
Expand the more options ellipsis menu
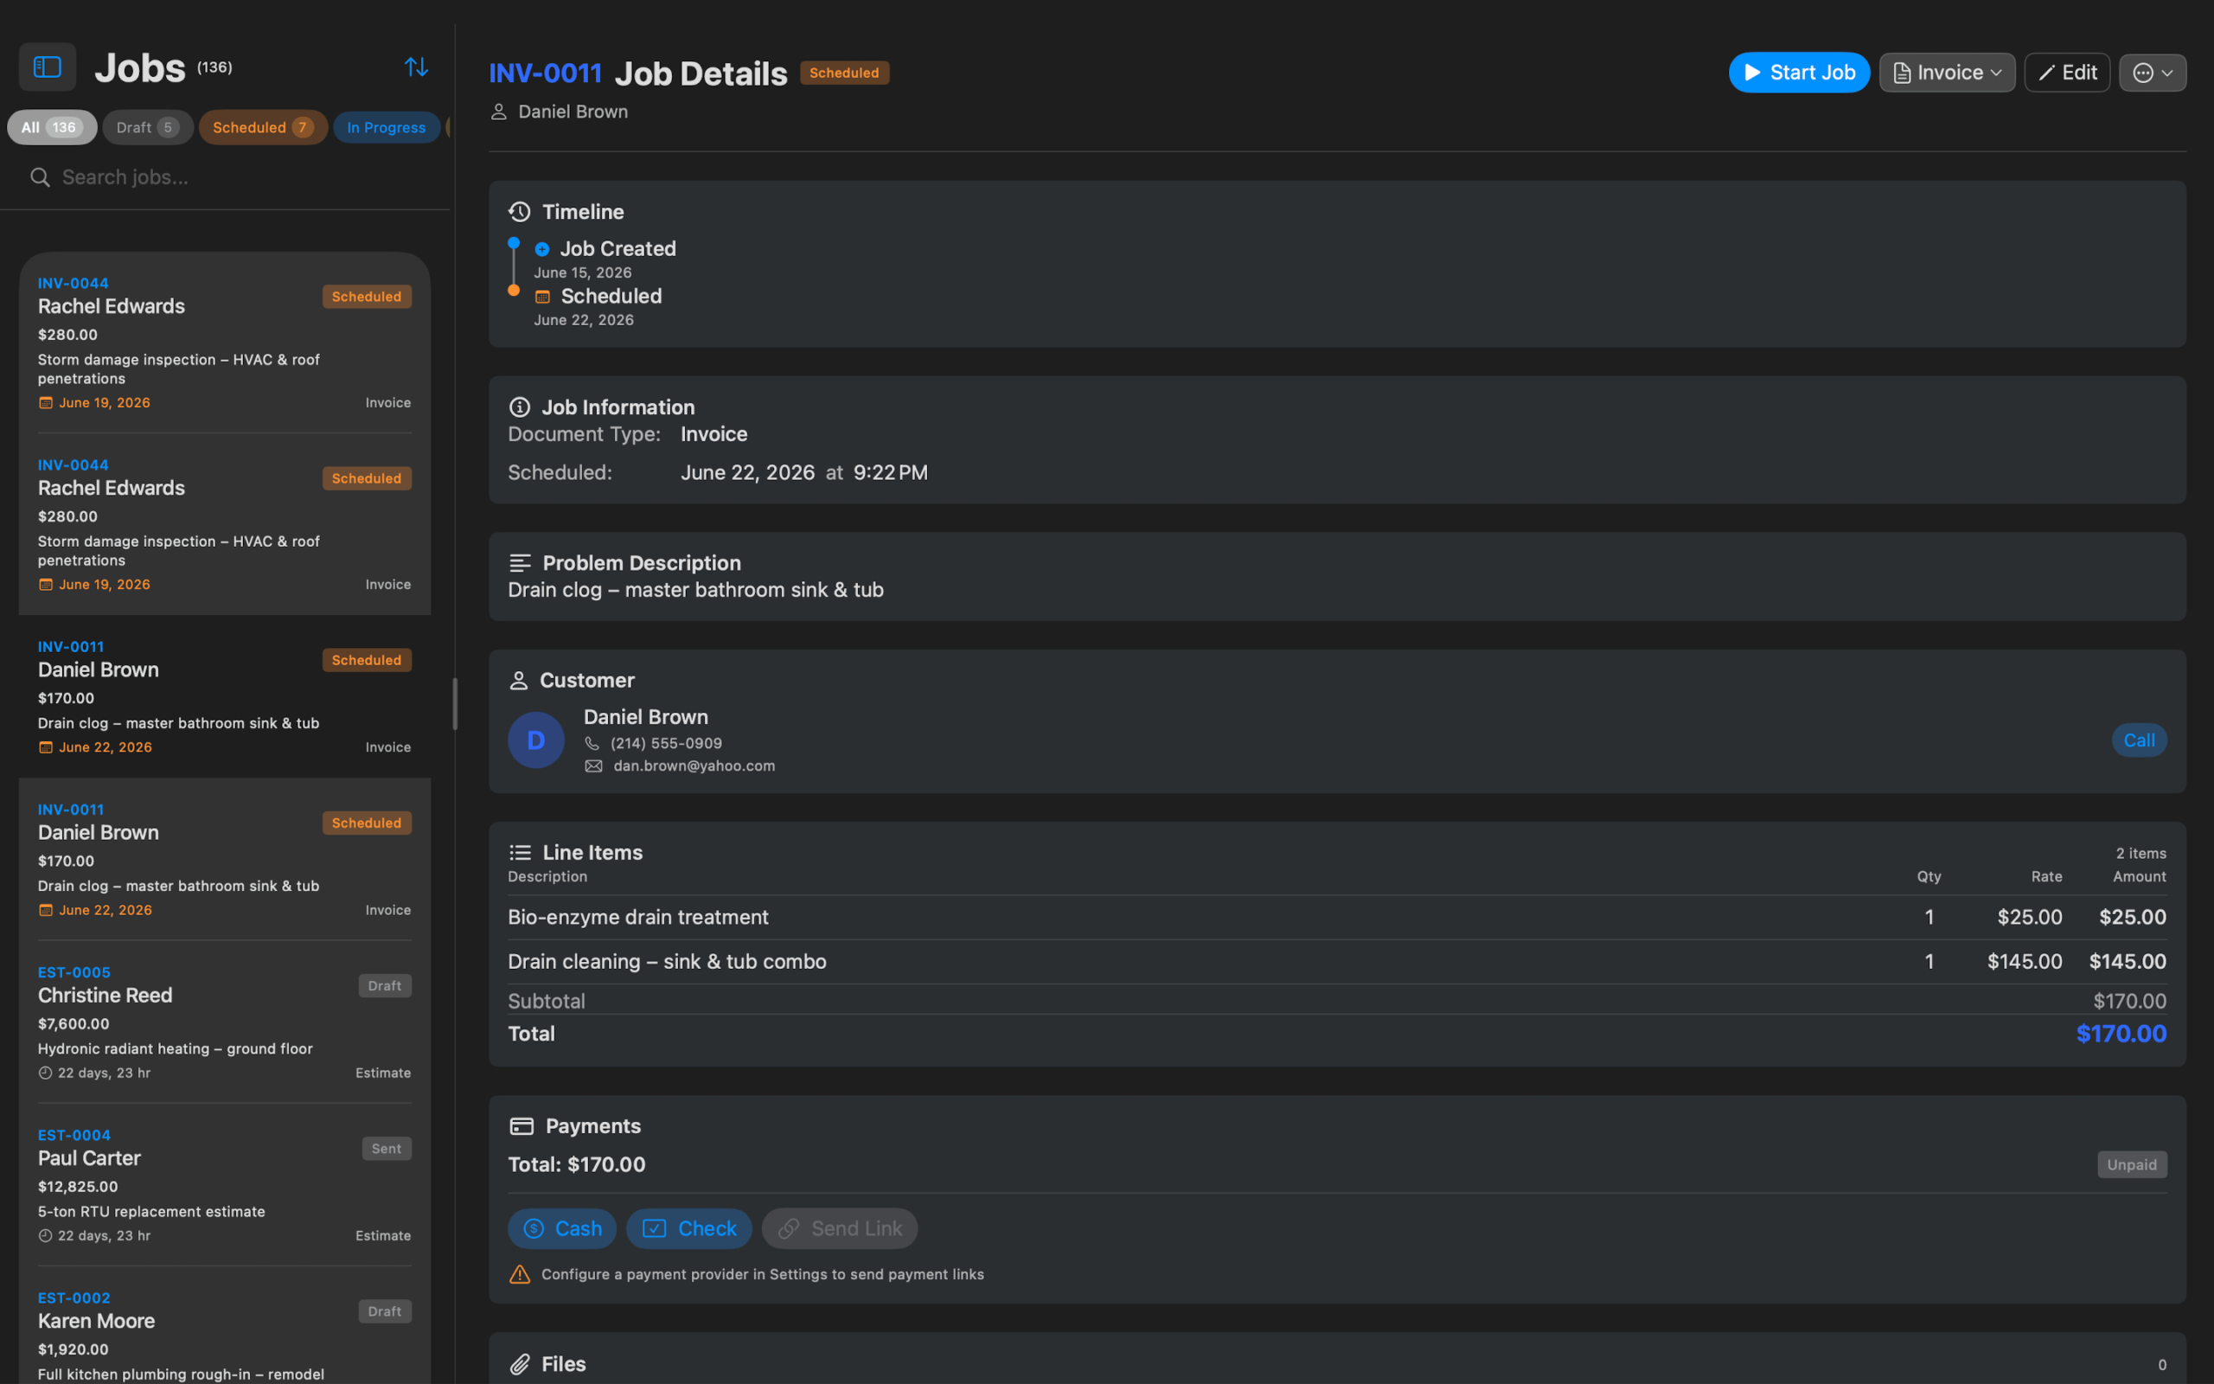(2153, 73)
